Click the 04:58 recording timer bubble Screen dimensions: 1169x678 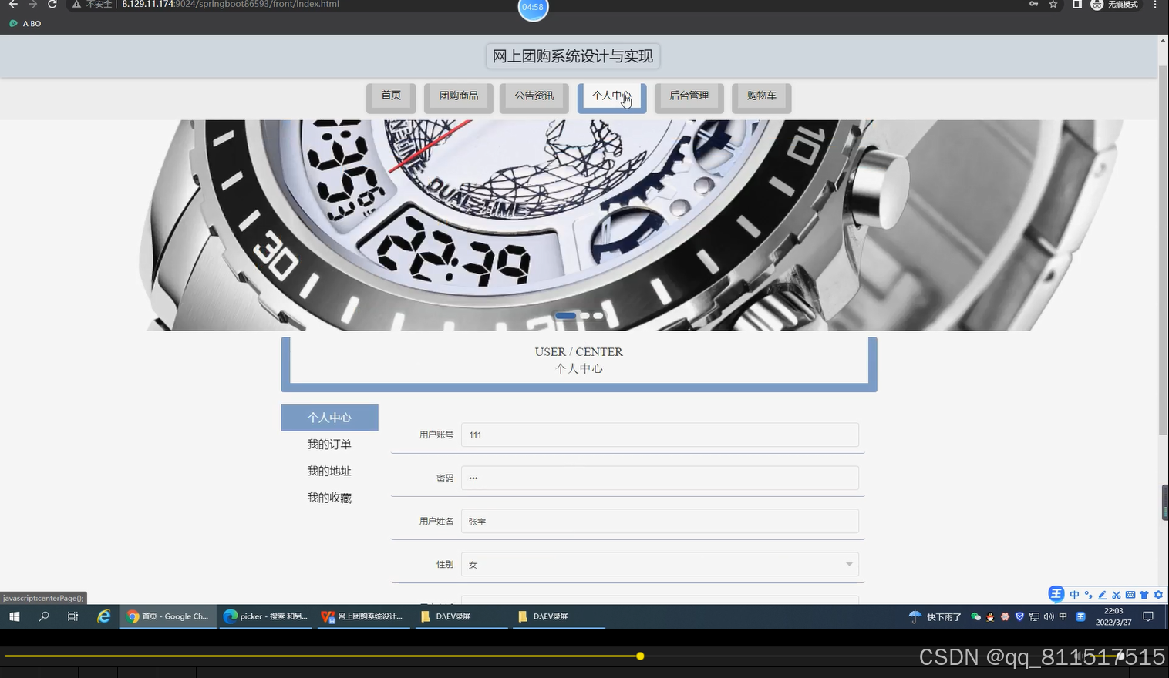pyautogui.click(x=533, y=8)
